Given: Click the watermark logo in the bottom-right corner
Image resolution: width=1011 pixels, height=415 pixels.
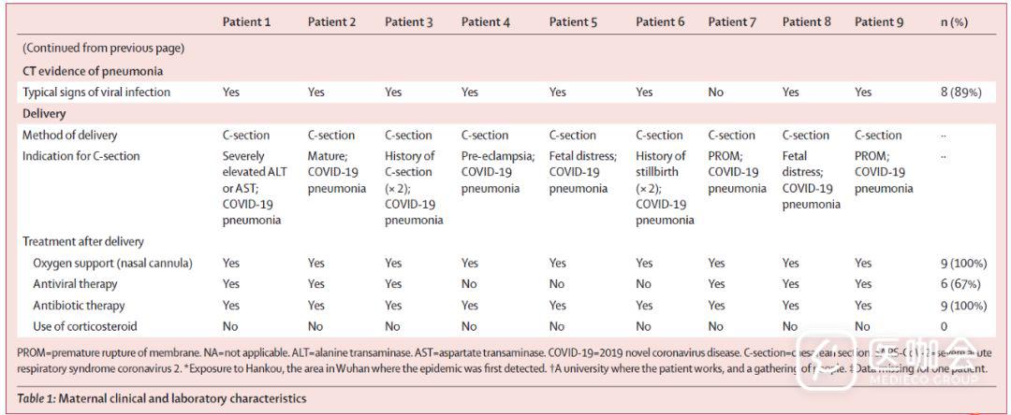Looking at the screenshot, I should click(924, 361).
